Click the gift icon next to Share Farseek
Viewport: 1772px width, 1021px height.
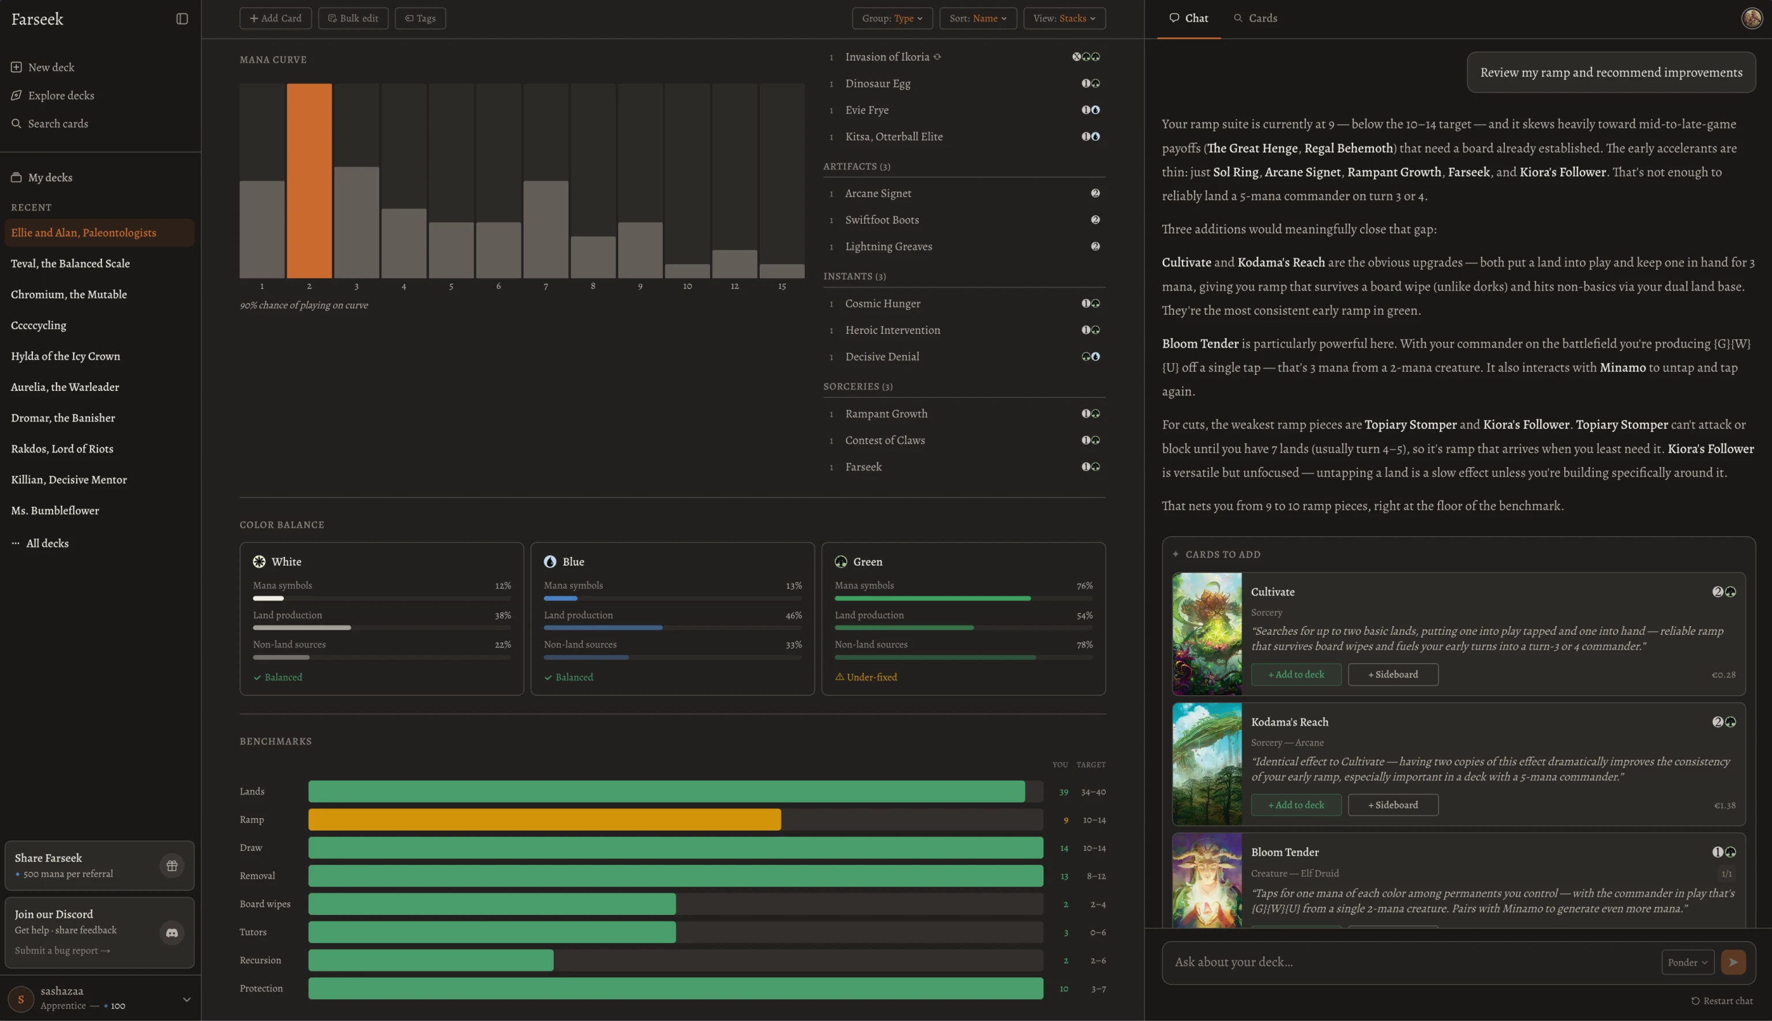pyautogui.click(x=171, y=866)
